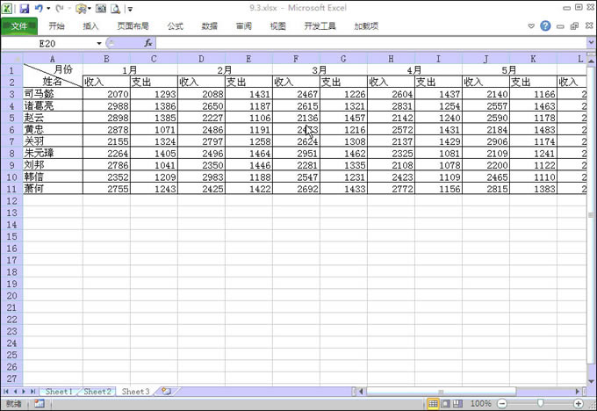Click the macro recording icon in status bar

(x=40, y=403)
